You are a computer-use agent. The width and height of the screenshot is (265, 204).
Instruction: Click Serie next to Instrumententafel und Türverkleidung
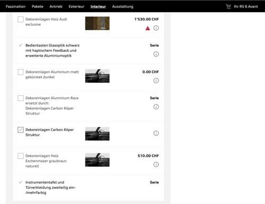click(154, 182)
